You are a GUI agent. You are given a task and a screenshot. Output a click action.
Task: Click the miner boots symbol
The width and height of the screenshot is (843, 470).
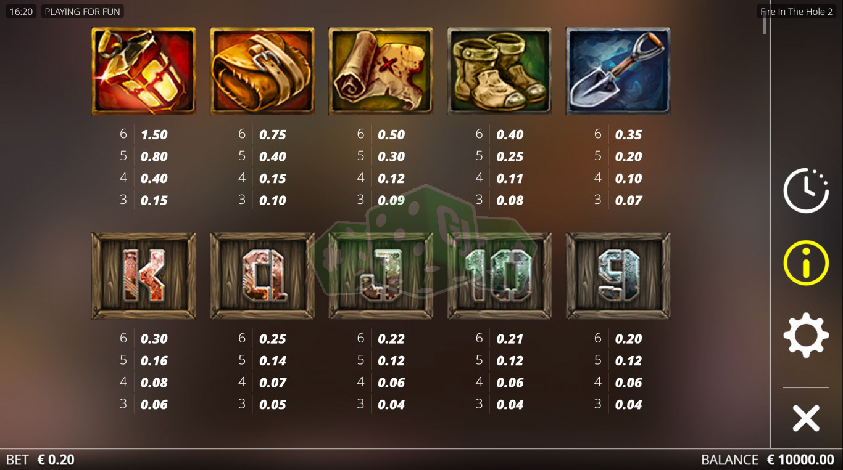(499, 71)
